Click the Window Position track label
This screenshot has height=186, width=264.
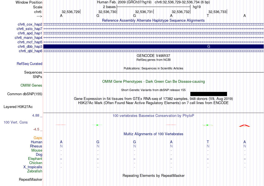coord(29,2)
